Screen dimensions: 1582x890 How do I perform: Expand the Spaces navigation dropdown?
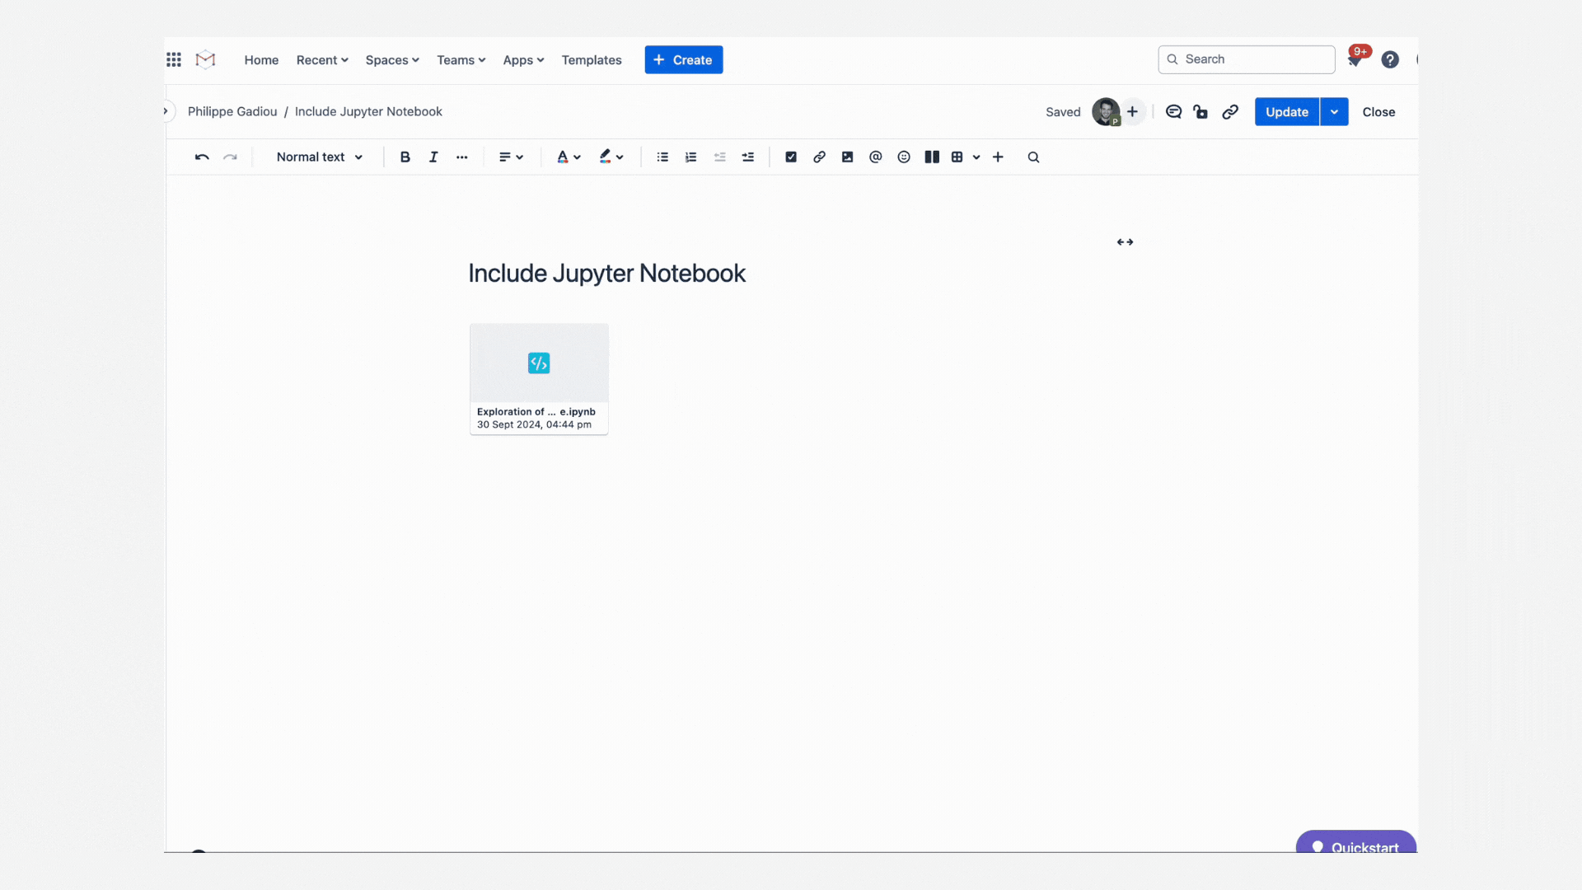392,60
